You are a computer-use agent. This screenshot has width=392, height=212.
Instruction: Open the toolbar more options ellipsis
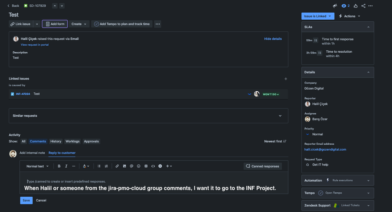click(158, 24)
